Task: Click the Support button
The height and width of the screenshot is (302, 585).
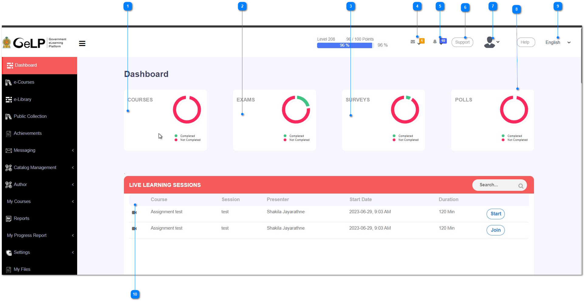Action: tap(462, 42)
